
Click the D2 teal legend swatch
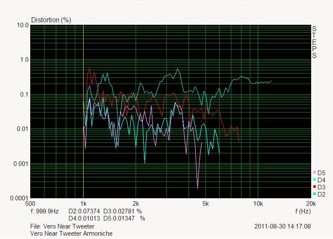click(x=315, y=194)
